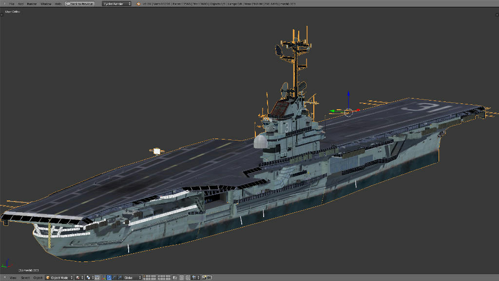This screenshot has height=281, width=499.
Task: Click the first layer button in the layers grid
Action: [x=145, y=277]
